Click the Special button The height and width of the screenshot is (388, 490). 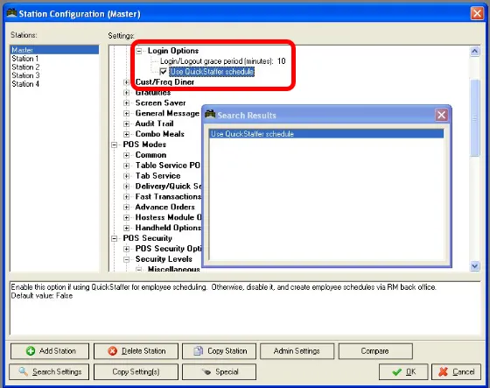219,371
